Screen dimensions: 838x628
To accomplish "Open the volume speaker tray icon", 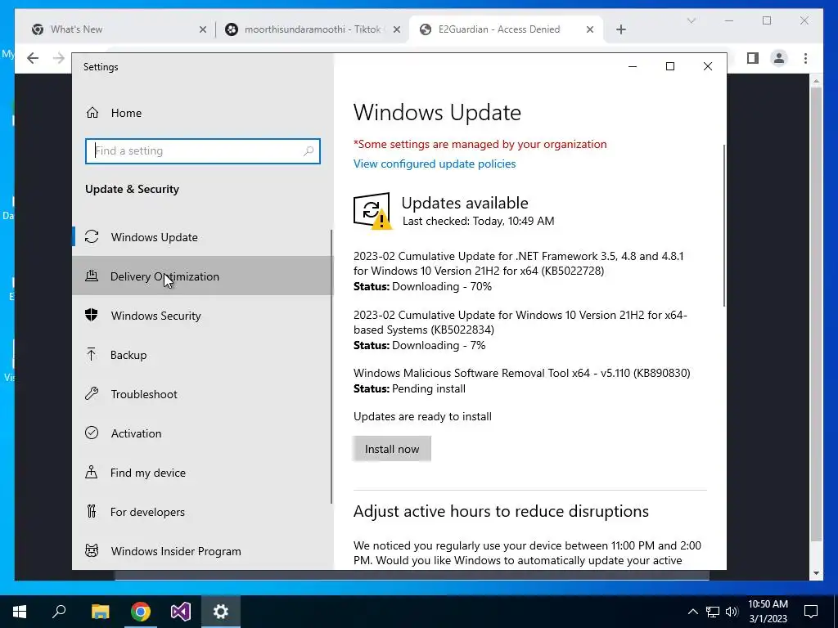I will (x=732, y=612).
